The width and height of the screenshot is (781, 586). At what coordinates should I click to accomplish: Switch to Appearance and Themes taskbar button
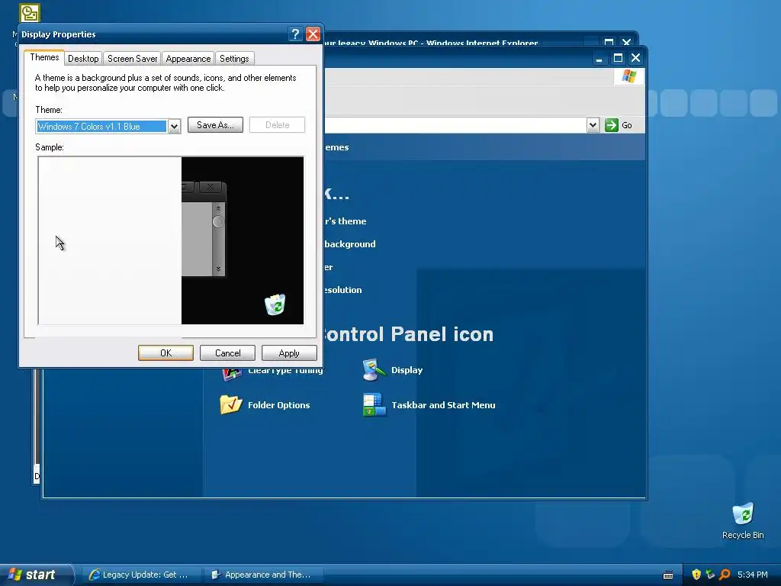click(263, 575)
